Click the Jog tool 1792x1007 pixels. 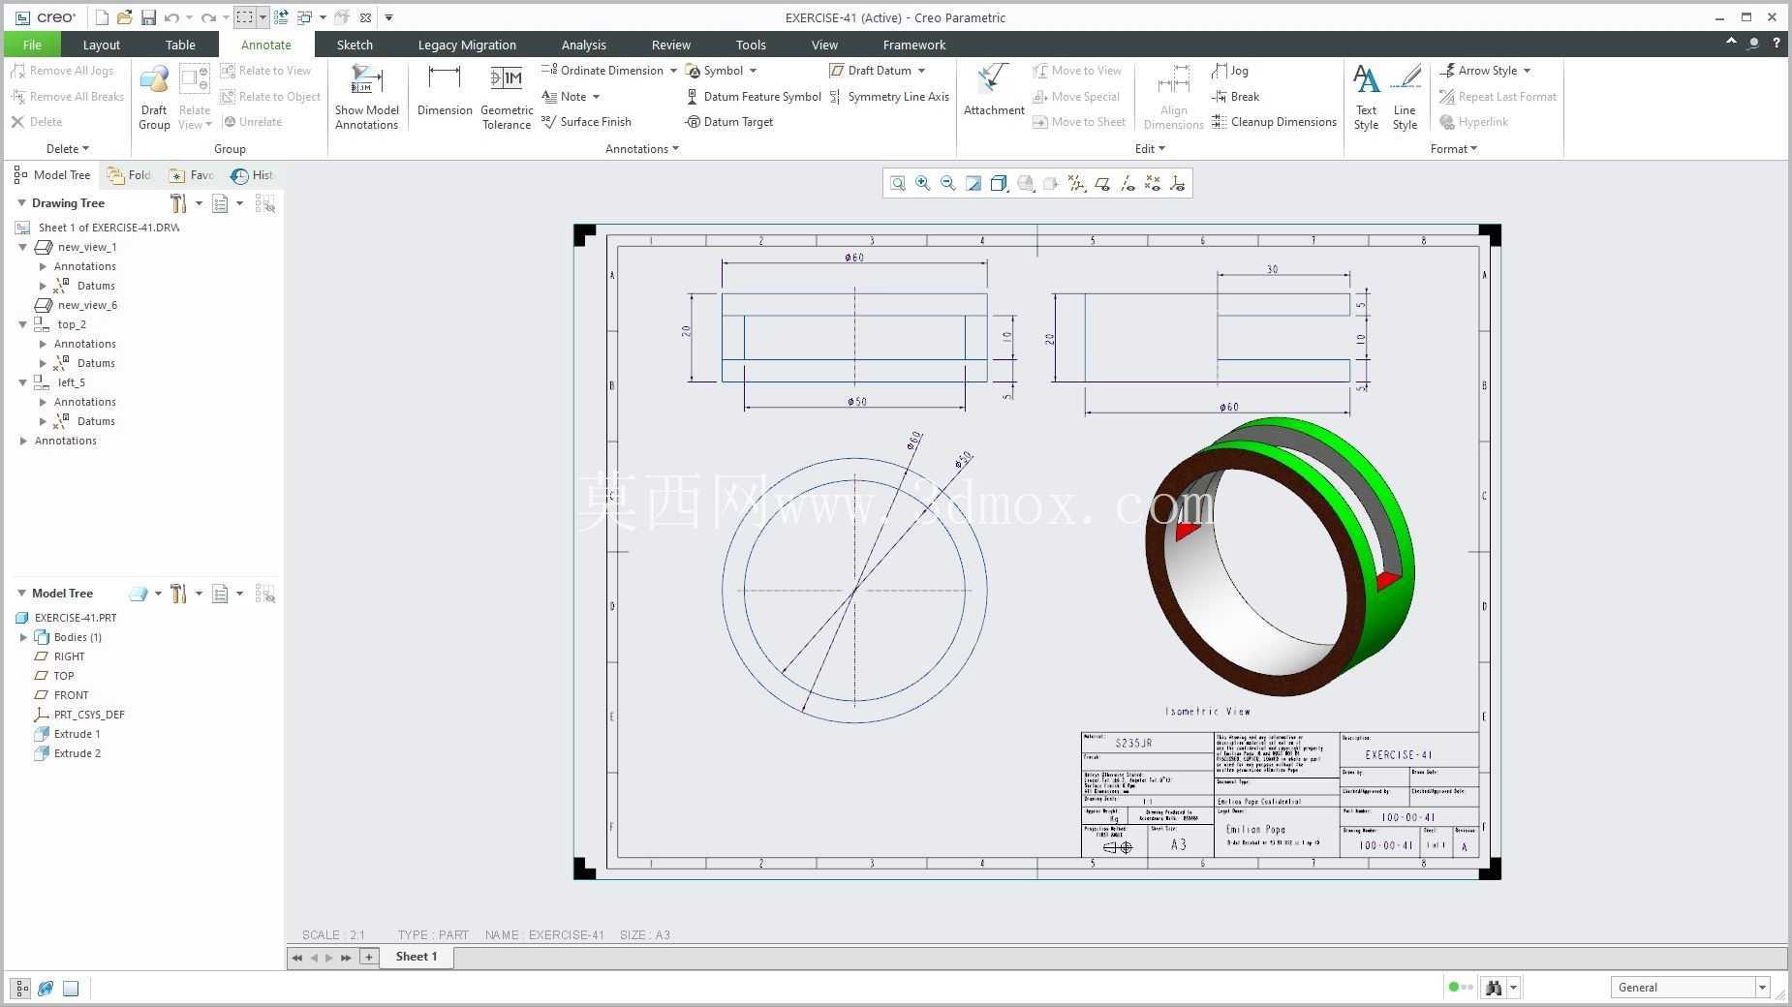click(1230, 71)
